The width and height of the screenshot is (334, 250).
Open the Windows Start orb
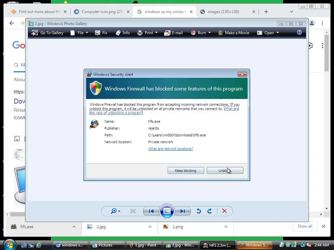pyautogui.click(x=9, y=245)
